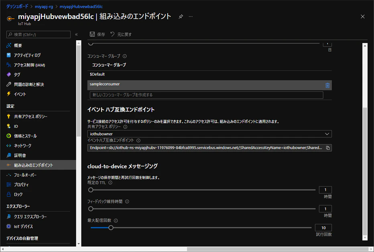Viewport: 374px width, 252px height.
Task: Select the $Default consumer group row
Action: (209, 74)
